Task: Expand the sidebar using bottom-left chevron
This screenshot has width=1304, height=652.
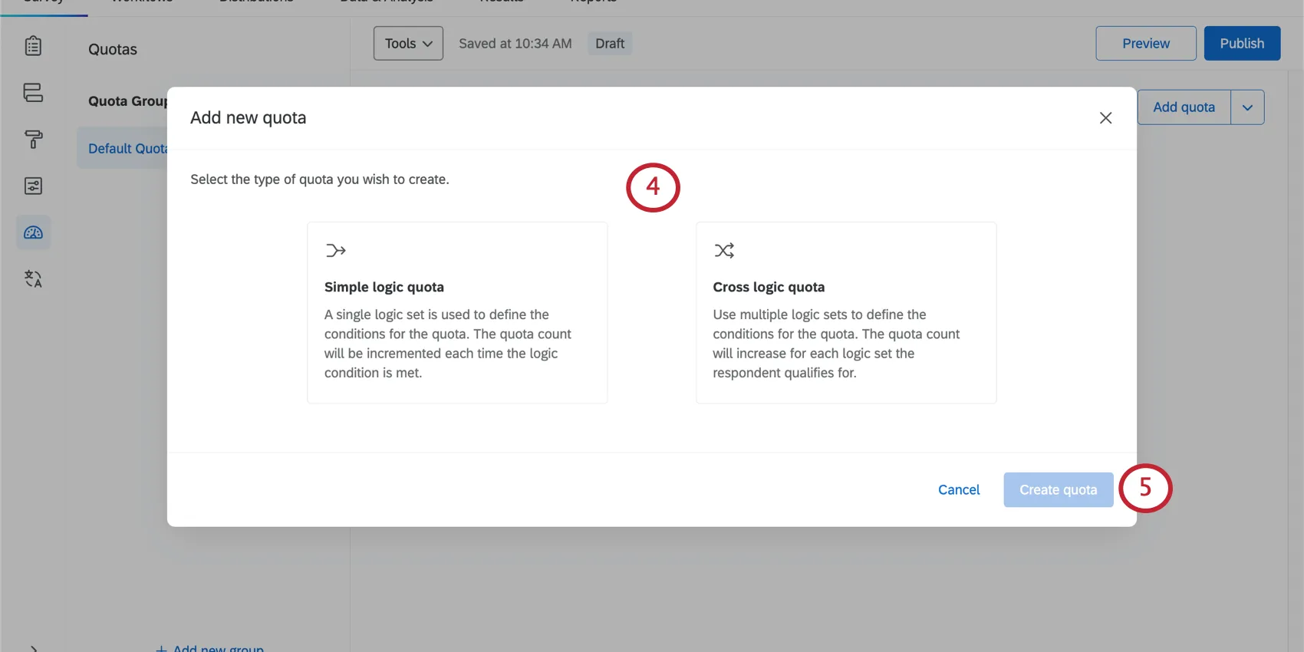Action: coord(33,648)
